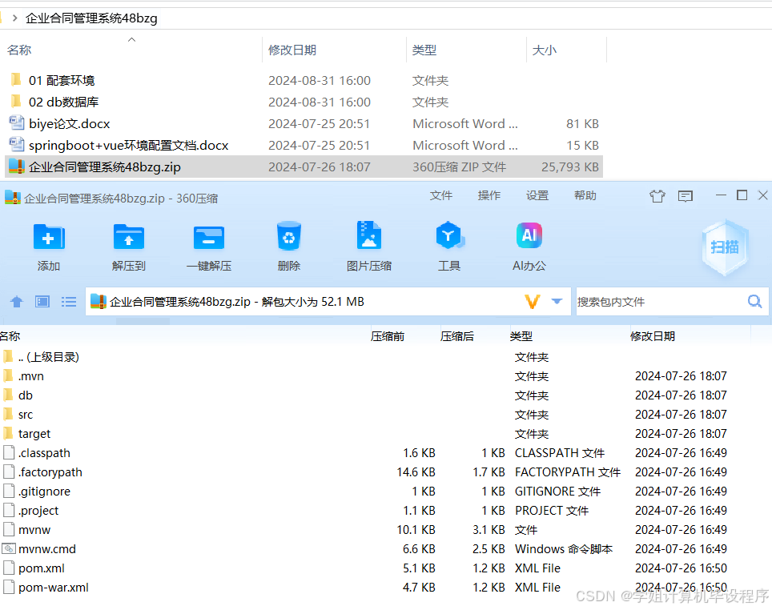Close the 360压缩 window

(762, 195)
